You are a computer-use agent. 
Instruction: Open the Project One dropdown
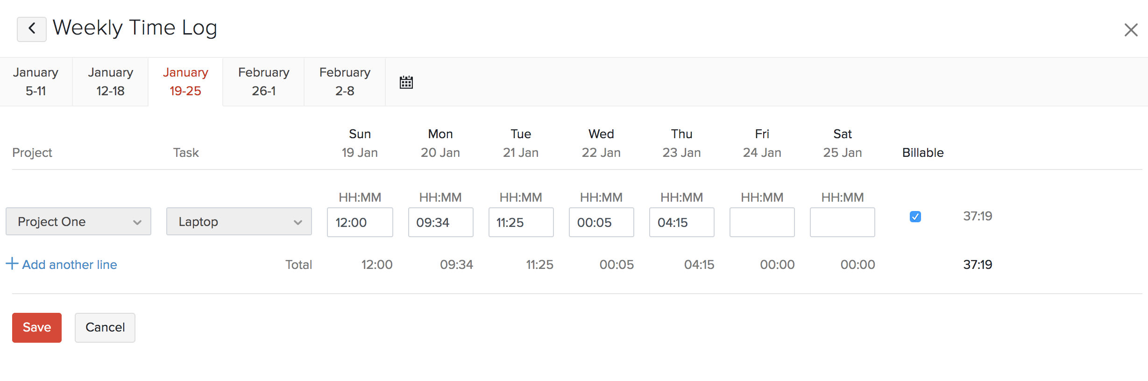pyautogui.click(x=78, y=221)
